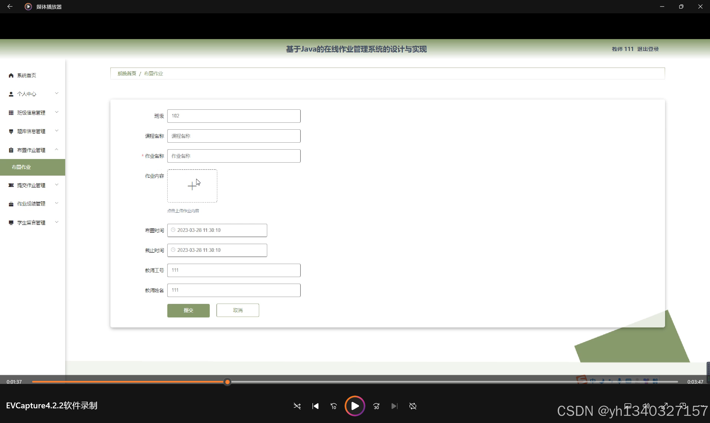Click the system home icon in the sidebar
Viewport: 710px width, 423px height.
point(11,75)
